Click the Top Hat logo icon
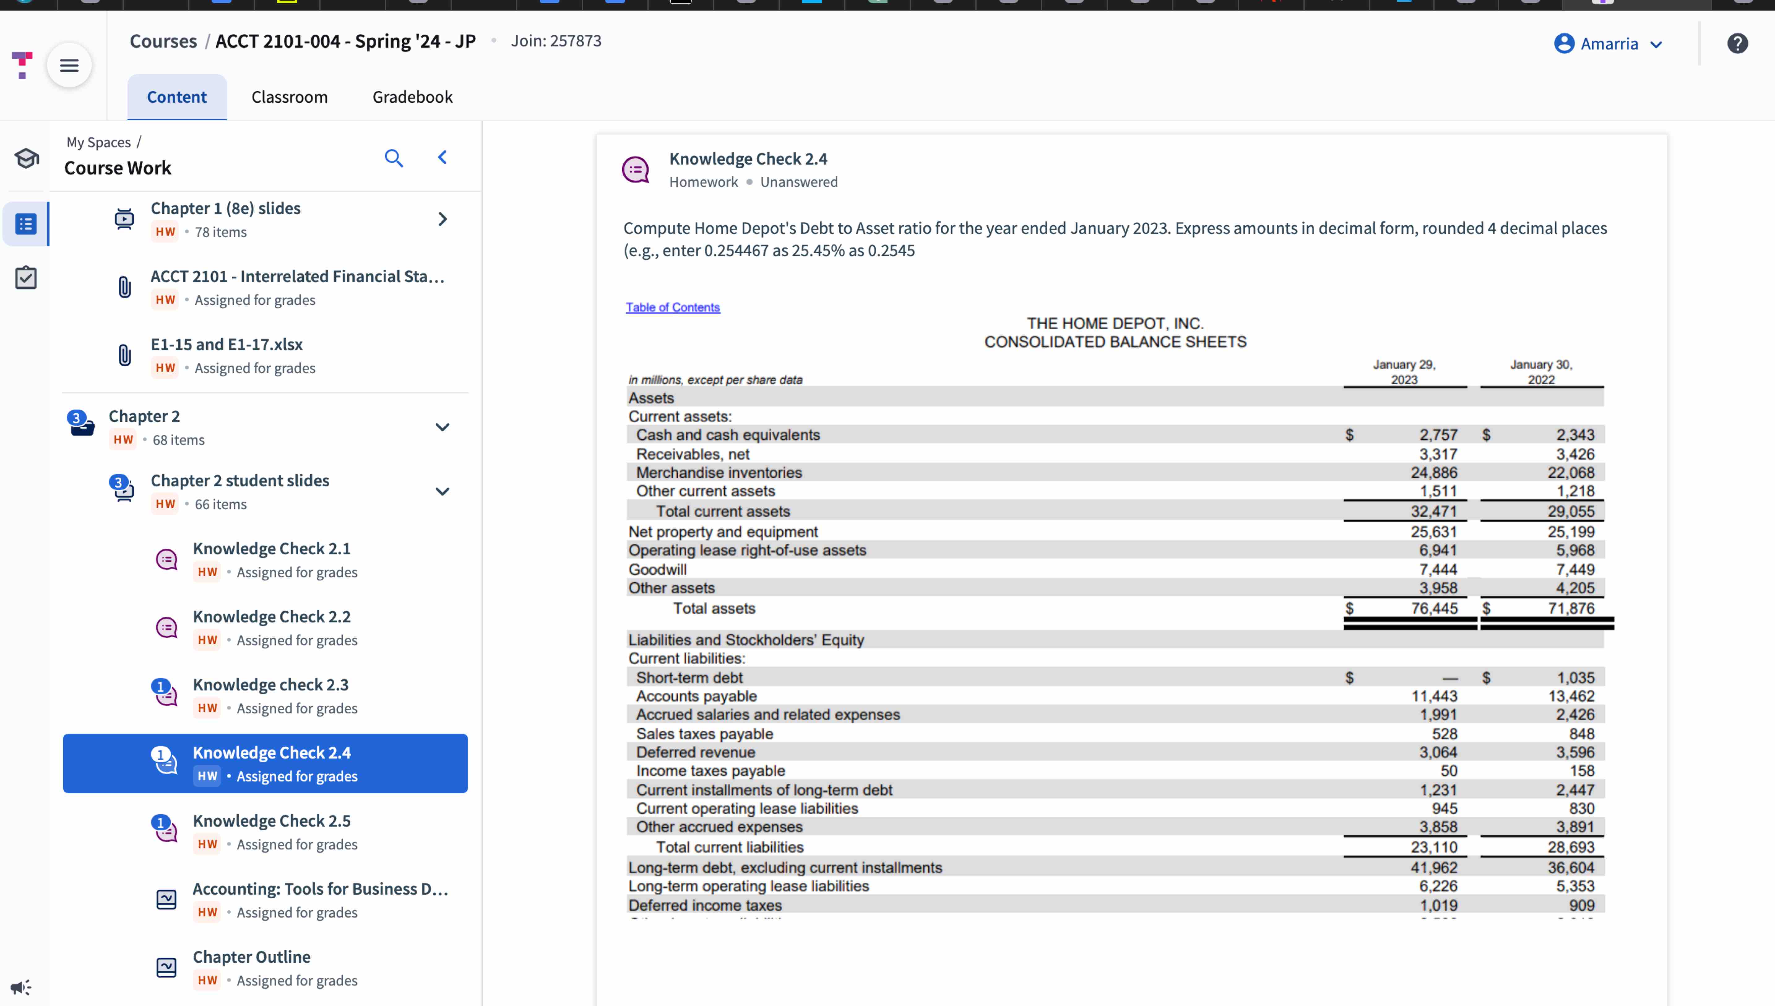Image resolution: width=1775 pixels, height=1006 pixels. click(x=22, y=65)
